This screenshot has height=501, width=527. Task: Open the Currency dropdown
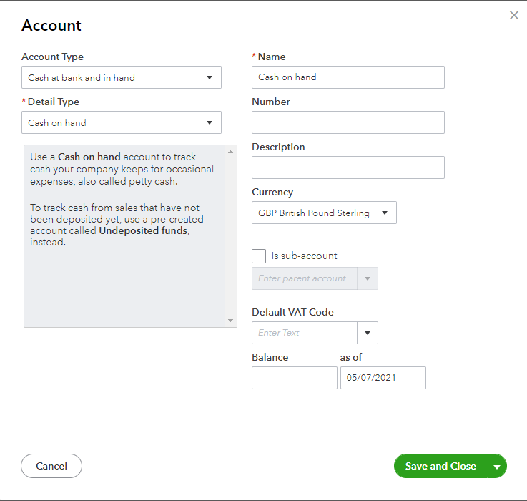[x=324, y=213]
